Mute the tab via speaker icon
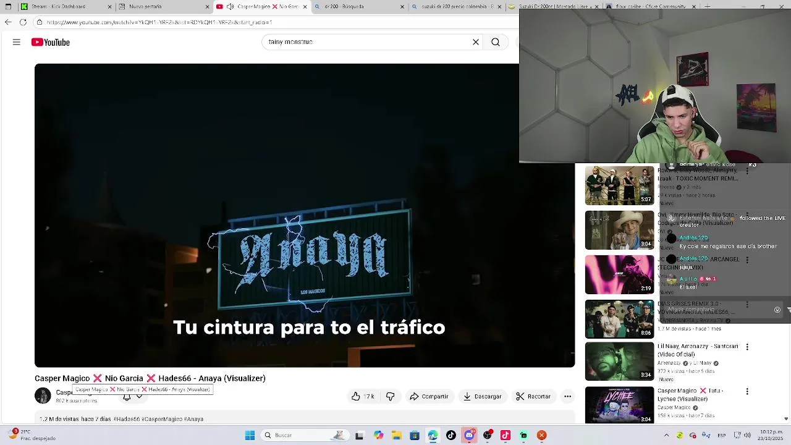This screenshot has width=791, height=445. [x=230, y=7]
